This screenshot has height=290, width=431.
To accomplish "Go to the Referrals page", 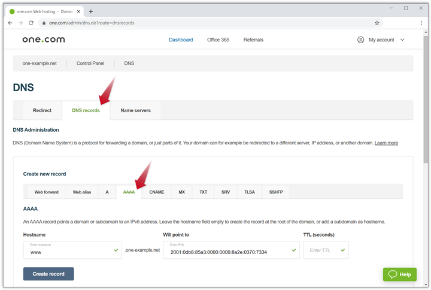I will 253,40.
